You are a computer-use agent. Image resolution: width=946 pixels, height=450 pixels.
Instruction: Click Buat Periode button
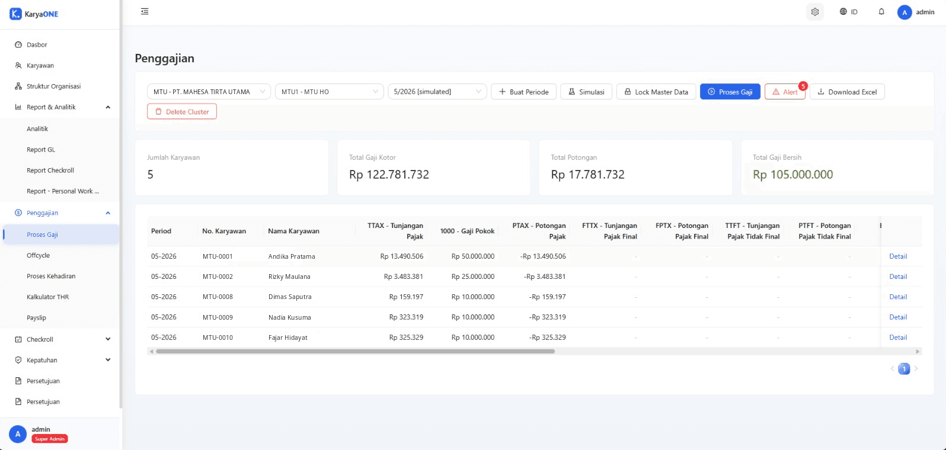(x=523, y=92)
